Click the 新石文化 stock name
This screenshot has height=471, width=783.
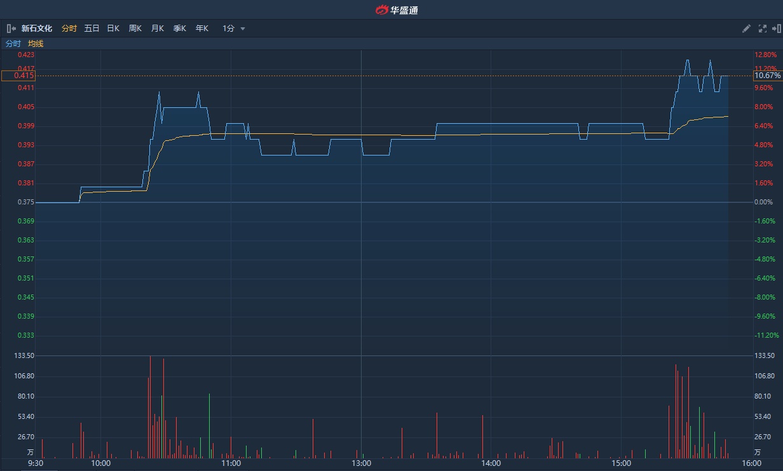pos(37,29)
